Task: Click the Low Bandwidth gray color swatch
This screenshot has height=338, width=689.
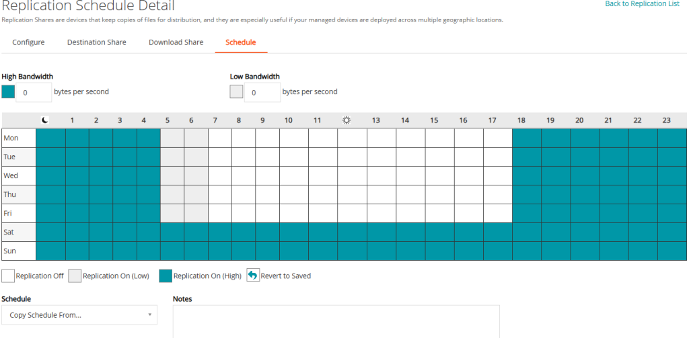Action: coord(236,92)
